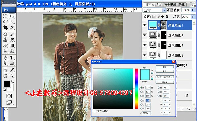Click Add To Swatches button
The image size is (197, 121).
pos(164,77)
